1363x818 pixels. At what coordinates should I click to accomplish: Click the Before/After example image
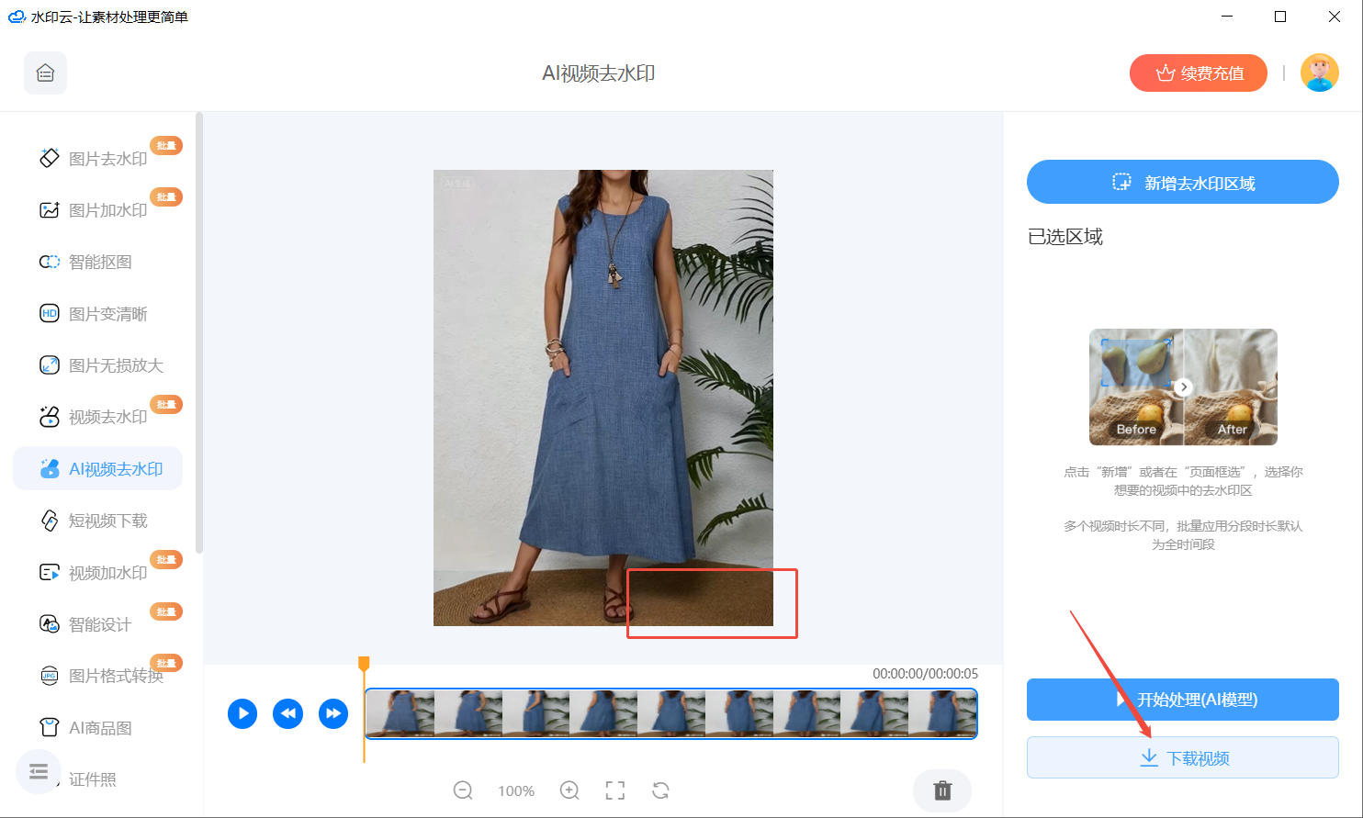(1183, 387)
